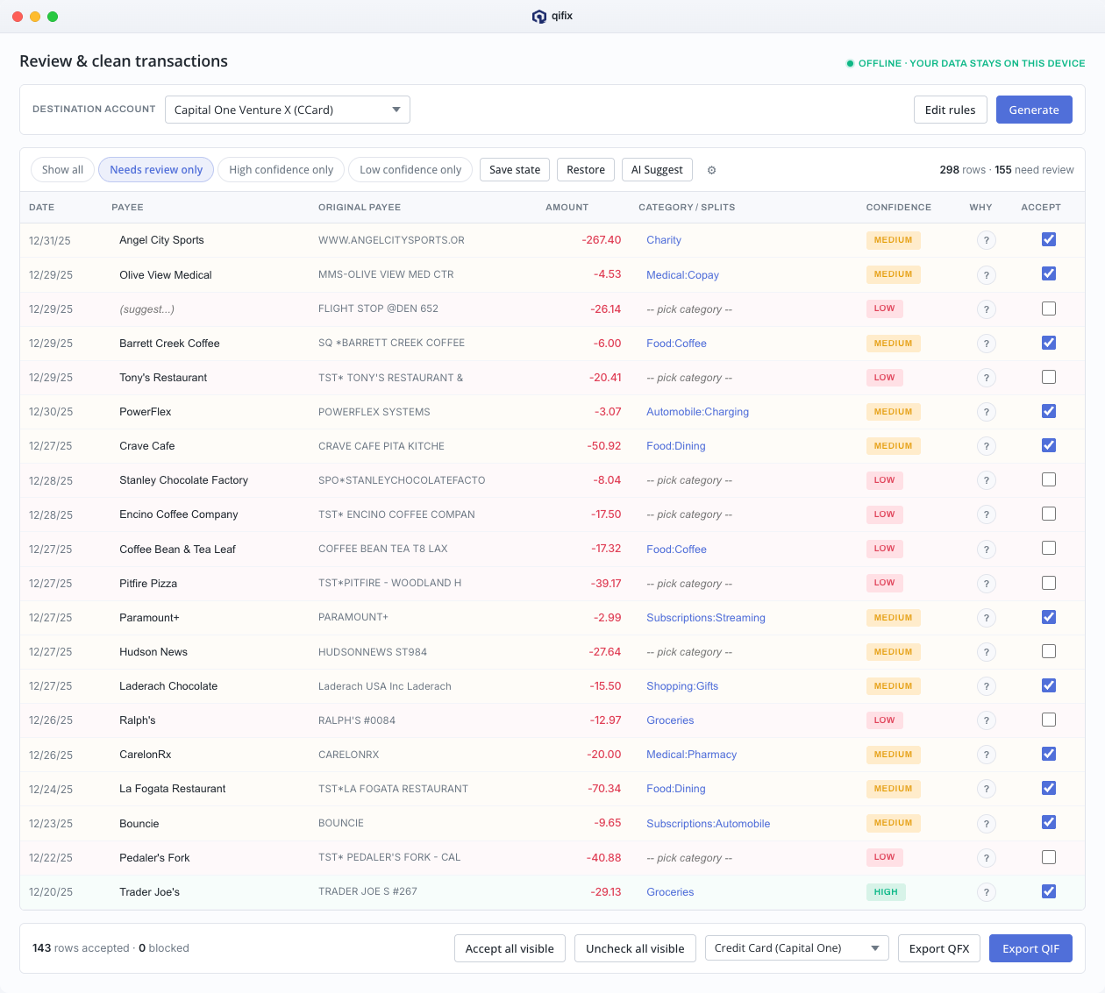This screenshot has height=993, width=1105.
Task: Show why for Olive View Medical row
Action: tap(987, 275)
